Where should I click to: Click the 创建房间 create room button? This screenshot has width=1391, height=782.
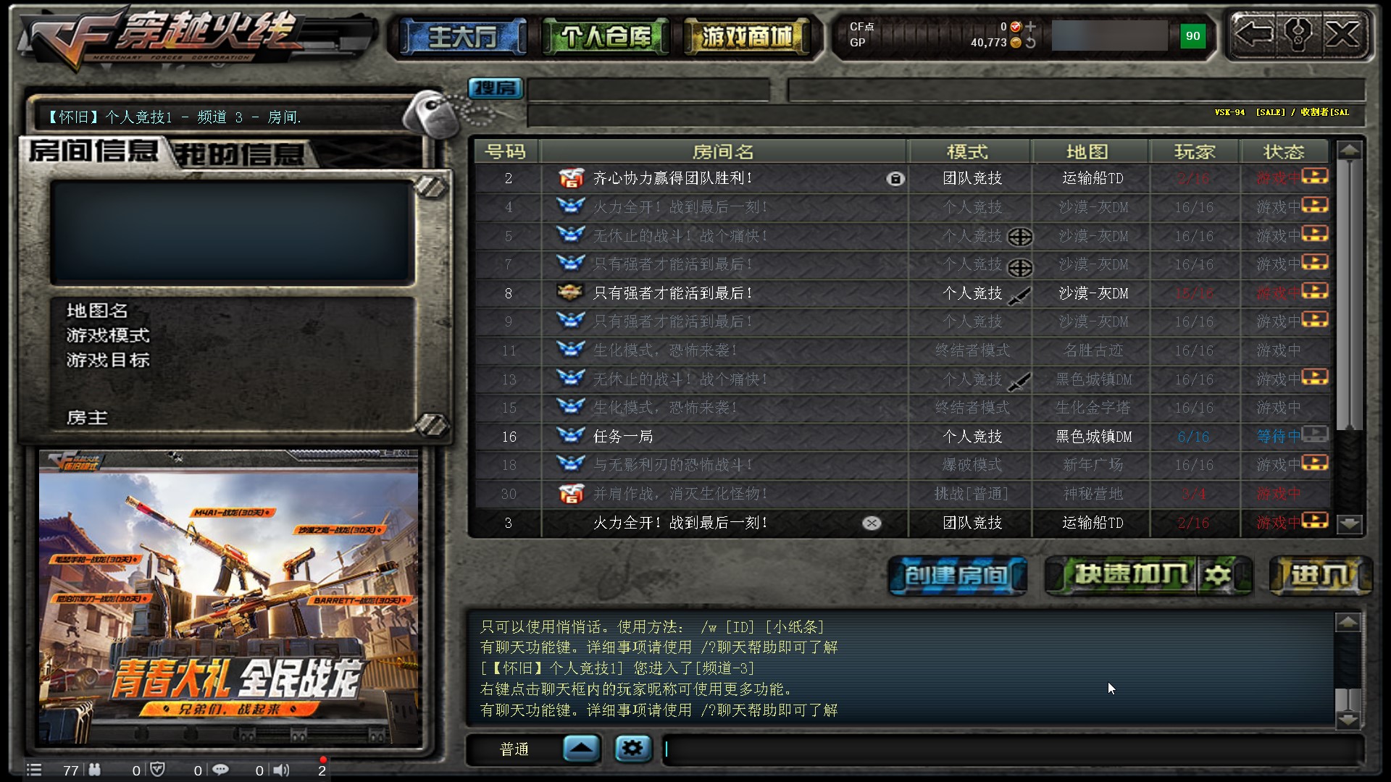pos(957,576)
